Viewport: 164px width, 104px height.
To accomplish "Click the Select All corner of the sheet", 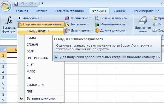I will [x=3, y=50].
